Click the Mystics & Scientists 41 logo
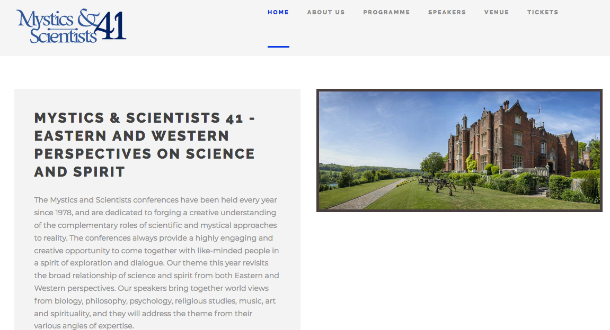Viewport: 610px width, 330px height. [x=72, y=26]
